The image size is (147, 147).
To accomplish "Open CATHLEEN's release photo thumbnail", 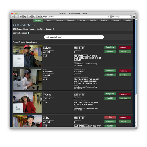I will (27, 79).
